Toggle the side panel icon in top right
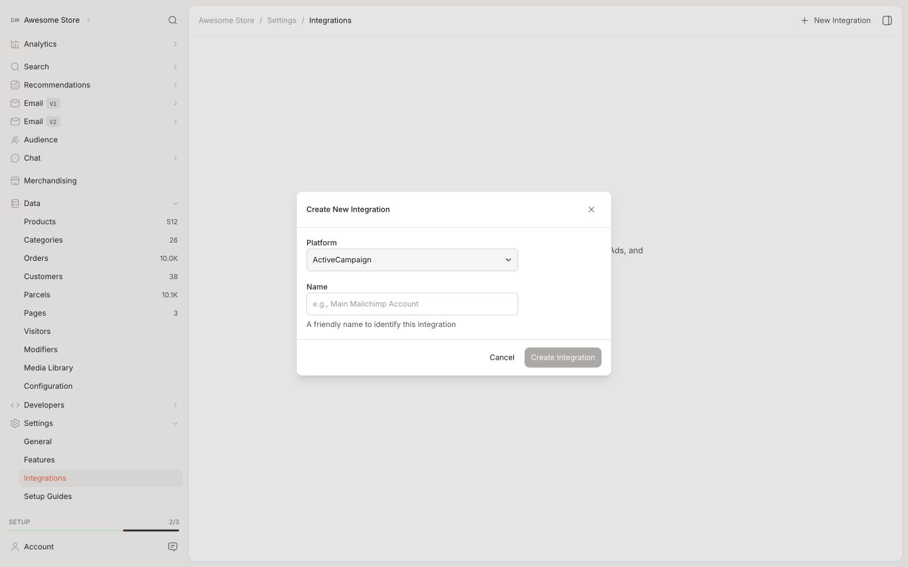908x567 pixels. click(x=887, y=20)
